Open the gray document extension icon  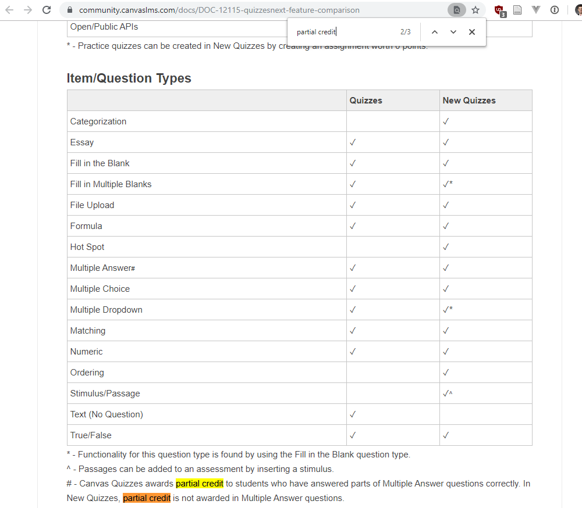517,10
